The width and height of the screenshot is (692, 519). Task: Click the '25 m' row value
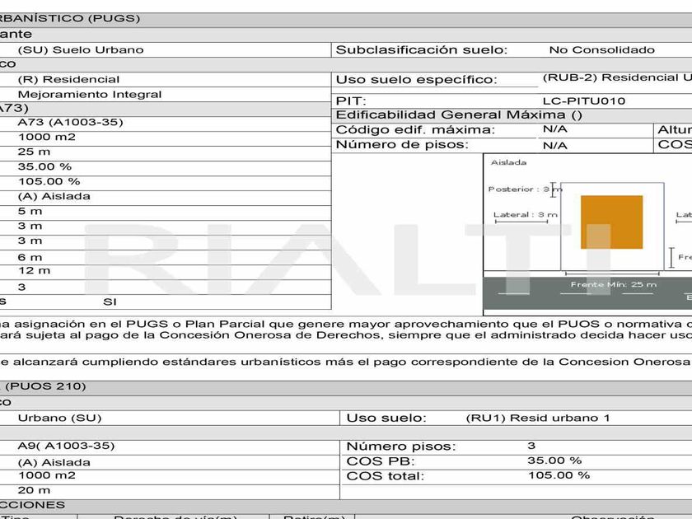pos(34,152)
